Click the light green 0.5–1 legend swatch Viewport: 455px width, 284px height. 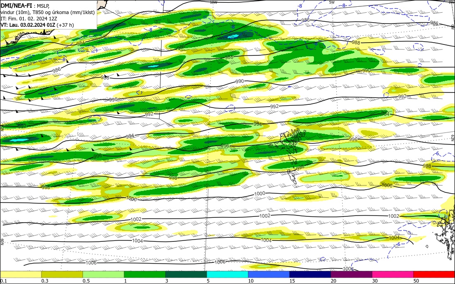pos(103,274)
